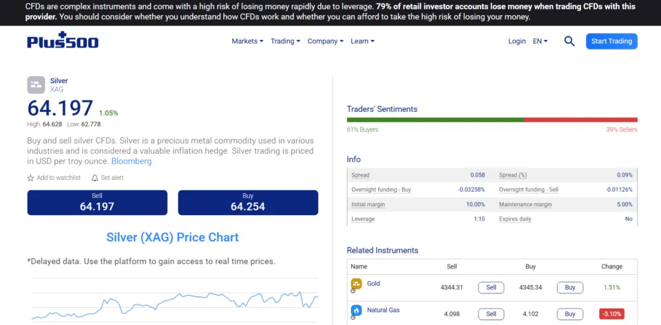The width and height of the screenshot is (661, 325).
Task: Click the Gold sell price 4344.31
Action: pyautogui.click(x=452, y=288)
